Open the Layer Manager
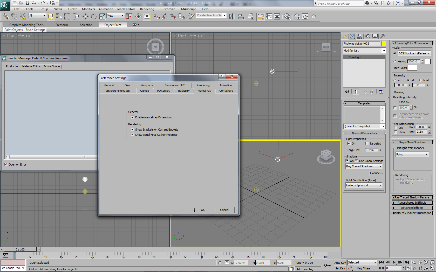The image size is (436, 272). [251, 17]
